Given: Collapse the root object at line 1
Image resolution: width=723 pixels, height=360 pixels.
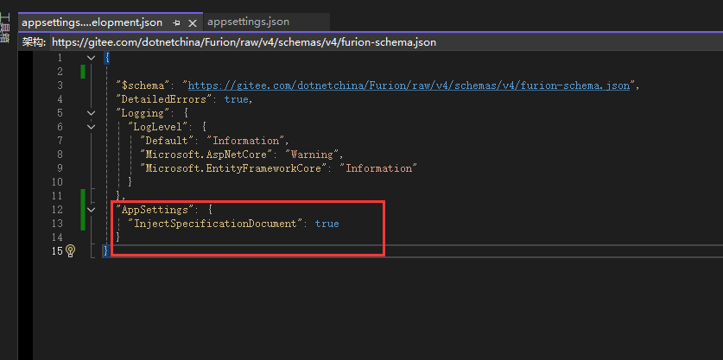Looking at the screenshot, I should coord(92,58).
